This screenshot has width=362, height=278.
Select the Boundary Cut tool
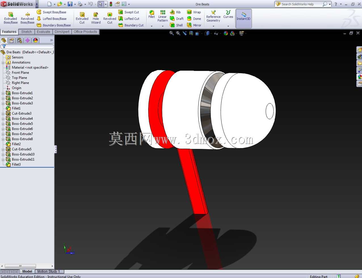[131, 25]
